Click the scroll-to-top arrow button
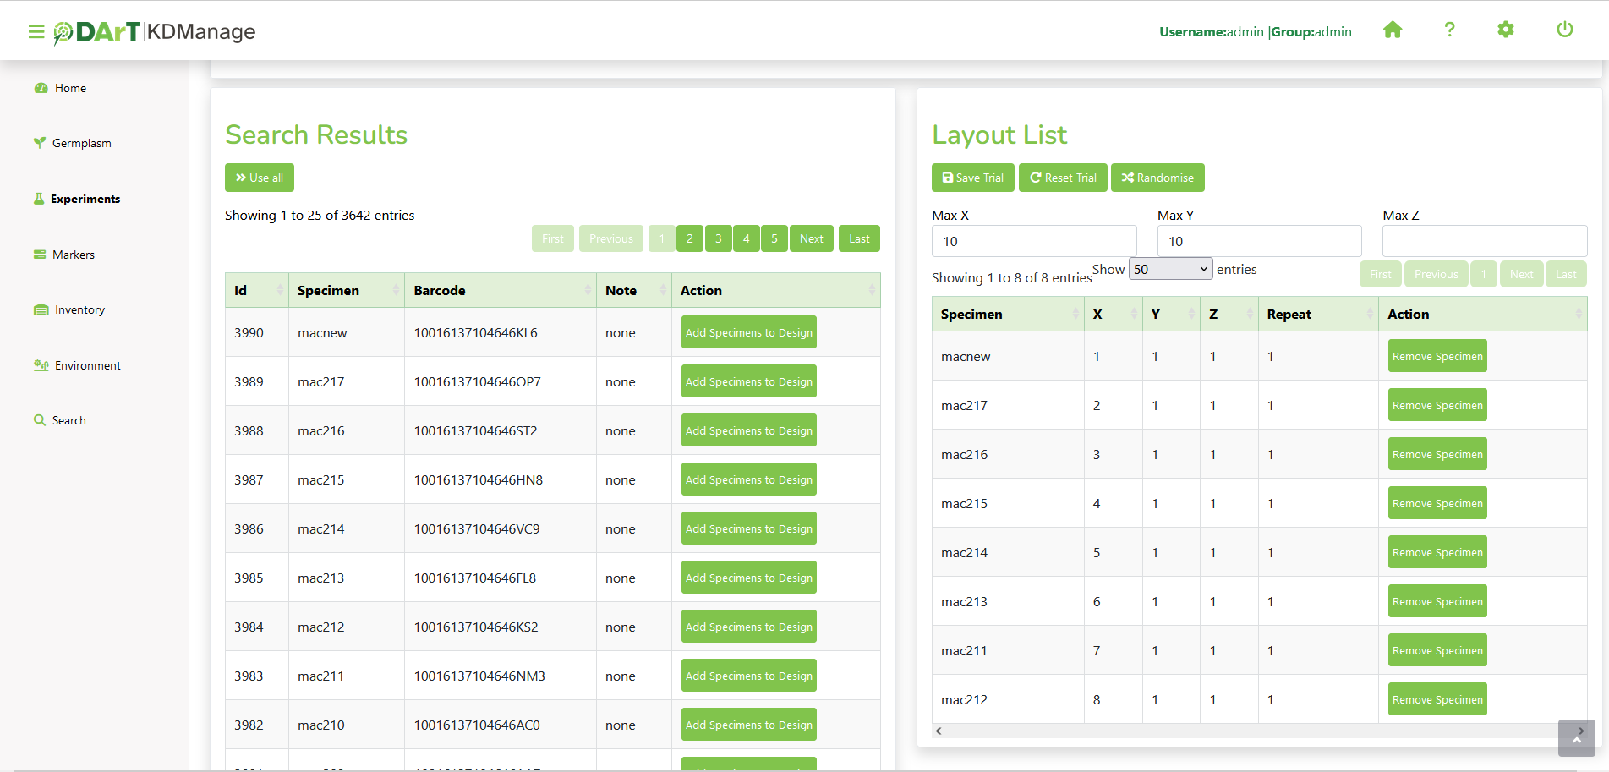The height and width of the screenshot is (772, 1609). 1576,738
